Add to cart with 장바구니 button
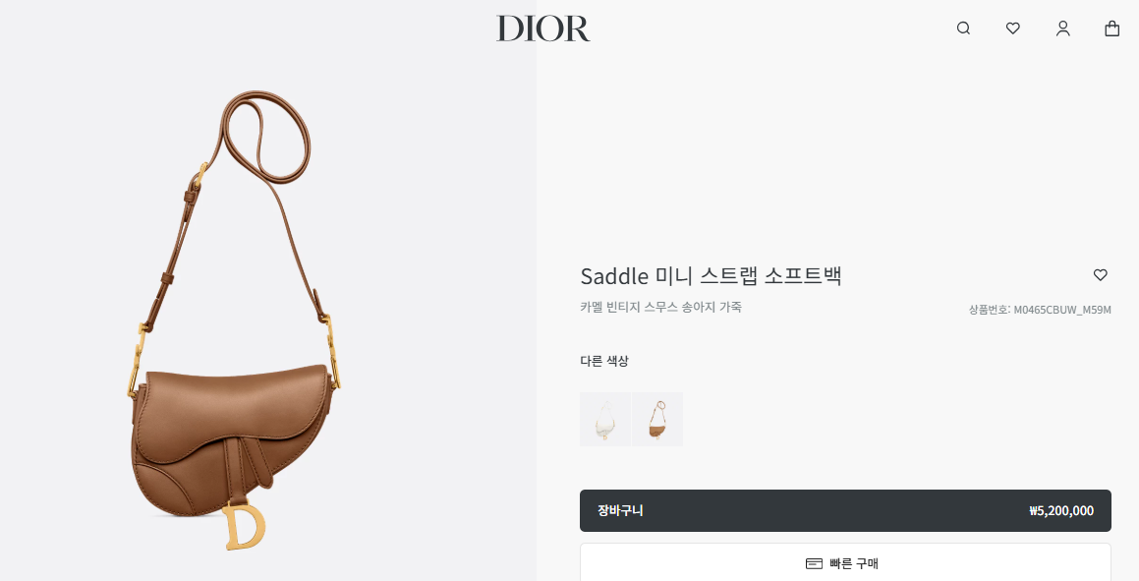Viewport: 1139px width, 581px height. point(845,510)
